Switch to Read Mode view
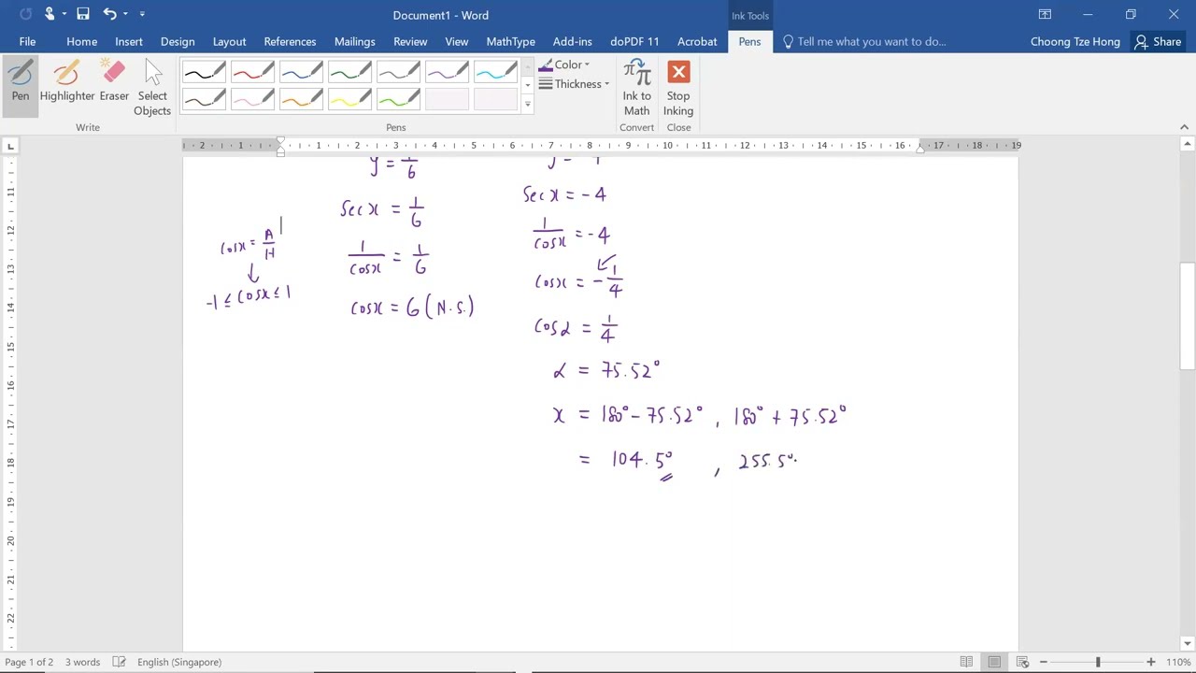Image resolution: width=1196 pixels, height=673 pixels. [x=967, y=662]
